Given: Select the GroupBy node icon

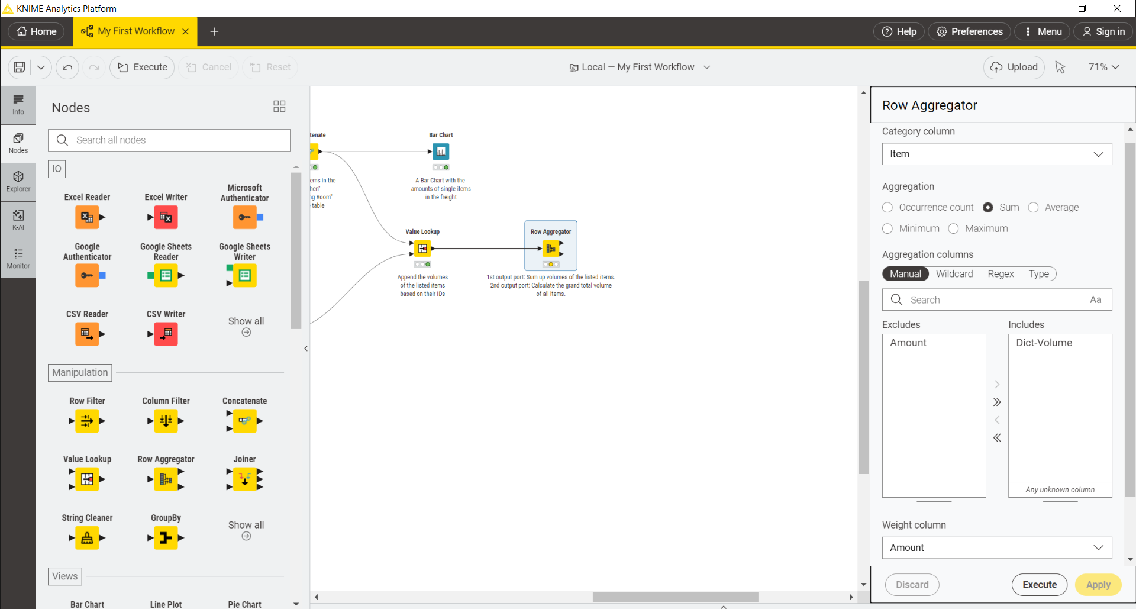Looking at the screenshot, I should (165, 538).
